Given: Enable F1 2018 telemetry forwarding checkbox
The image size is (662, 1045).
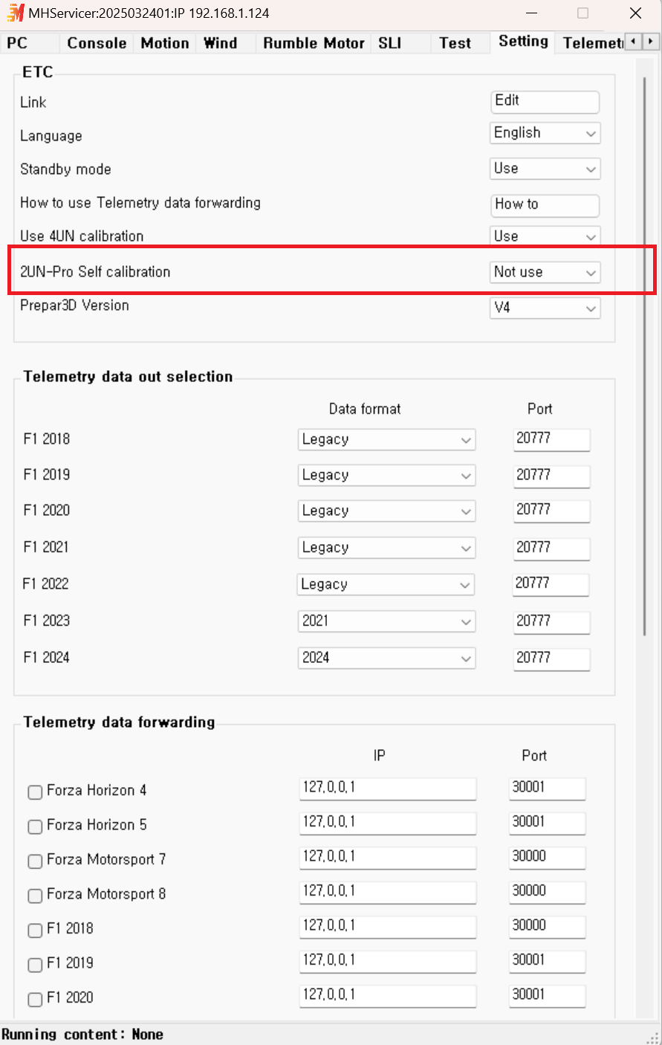Looking at the screenshot, I should point(35,931).
